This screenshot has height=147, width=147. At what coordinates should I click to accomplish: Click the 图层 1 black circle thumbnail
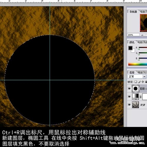136,88
